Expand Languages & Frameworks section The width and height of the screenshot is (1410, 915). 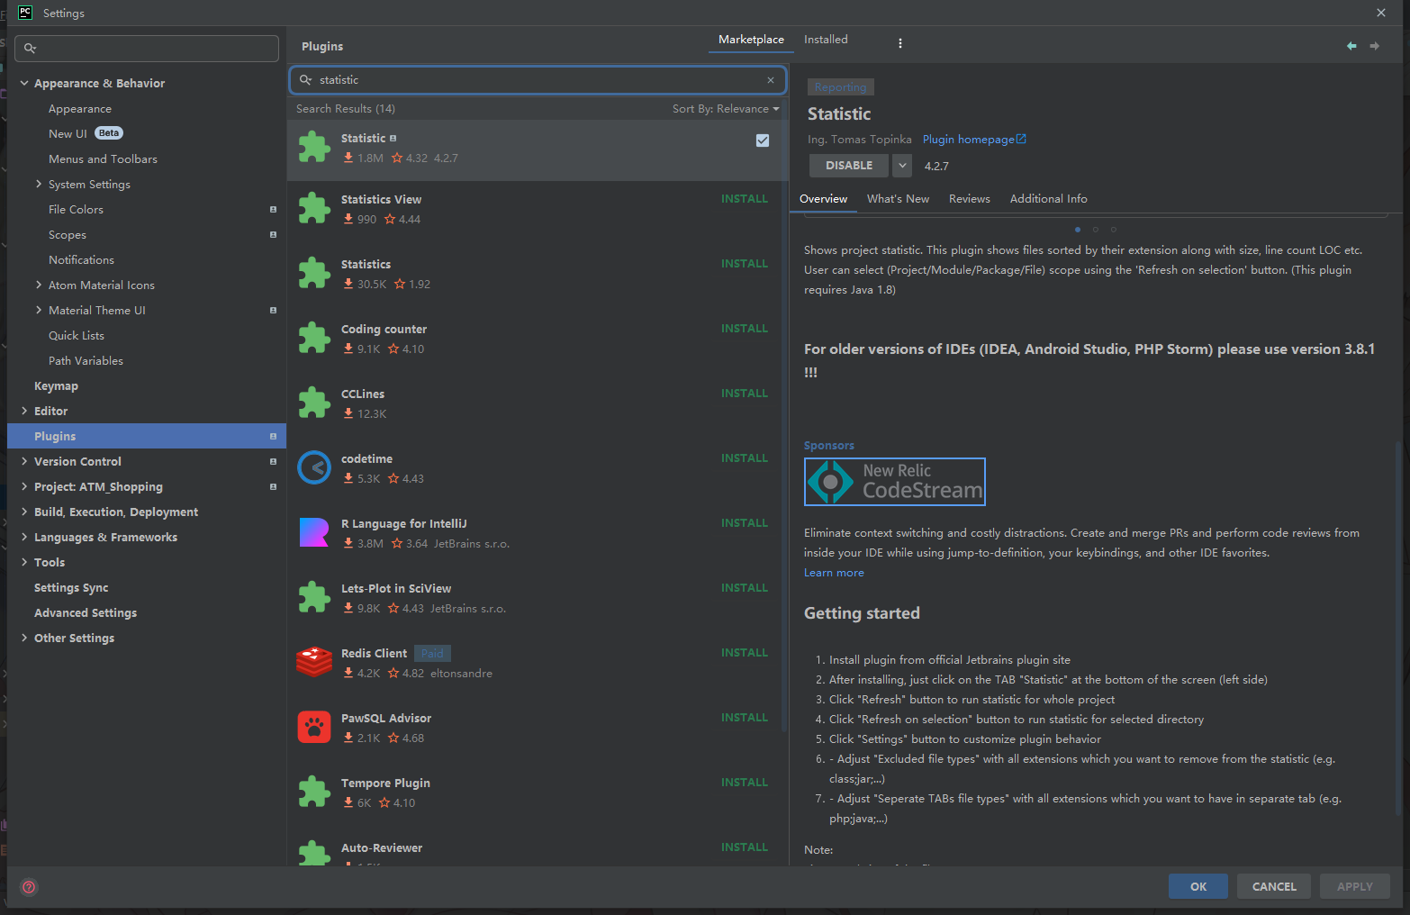24,537
